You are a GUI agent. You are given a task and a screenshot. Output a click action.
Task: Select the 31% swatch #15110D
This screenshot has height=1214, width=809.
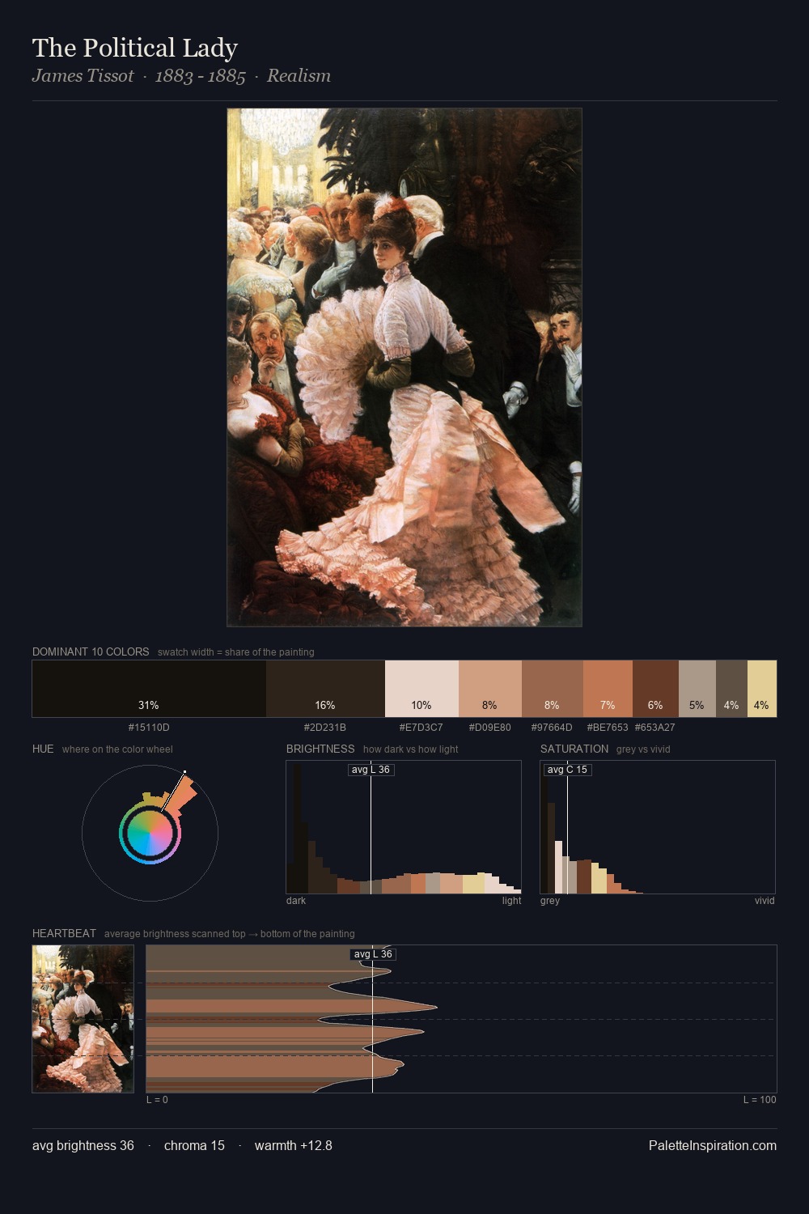(x=149, y=689)
